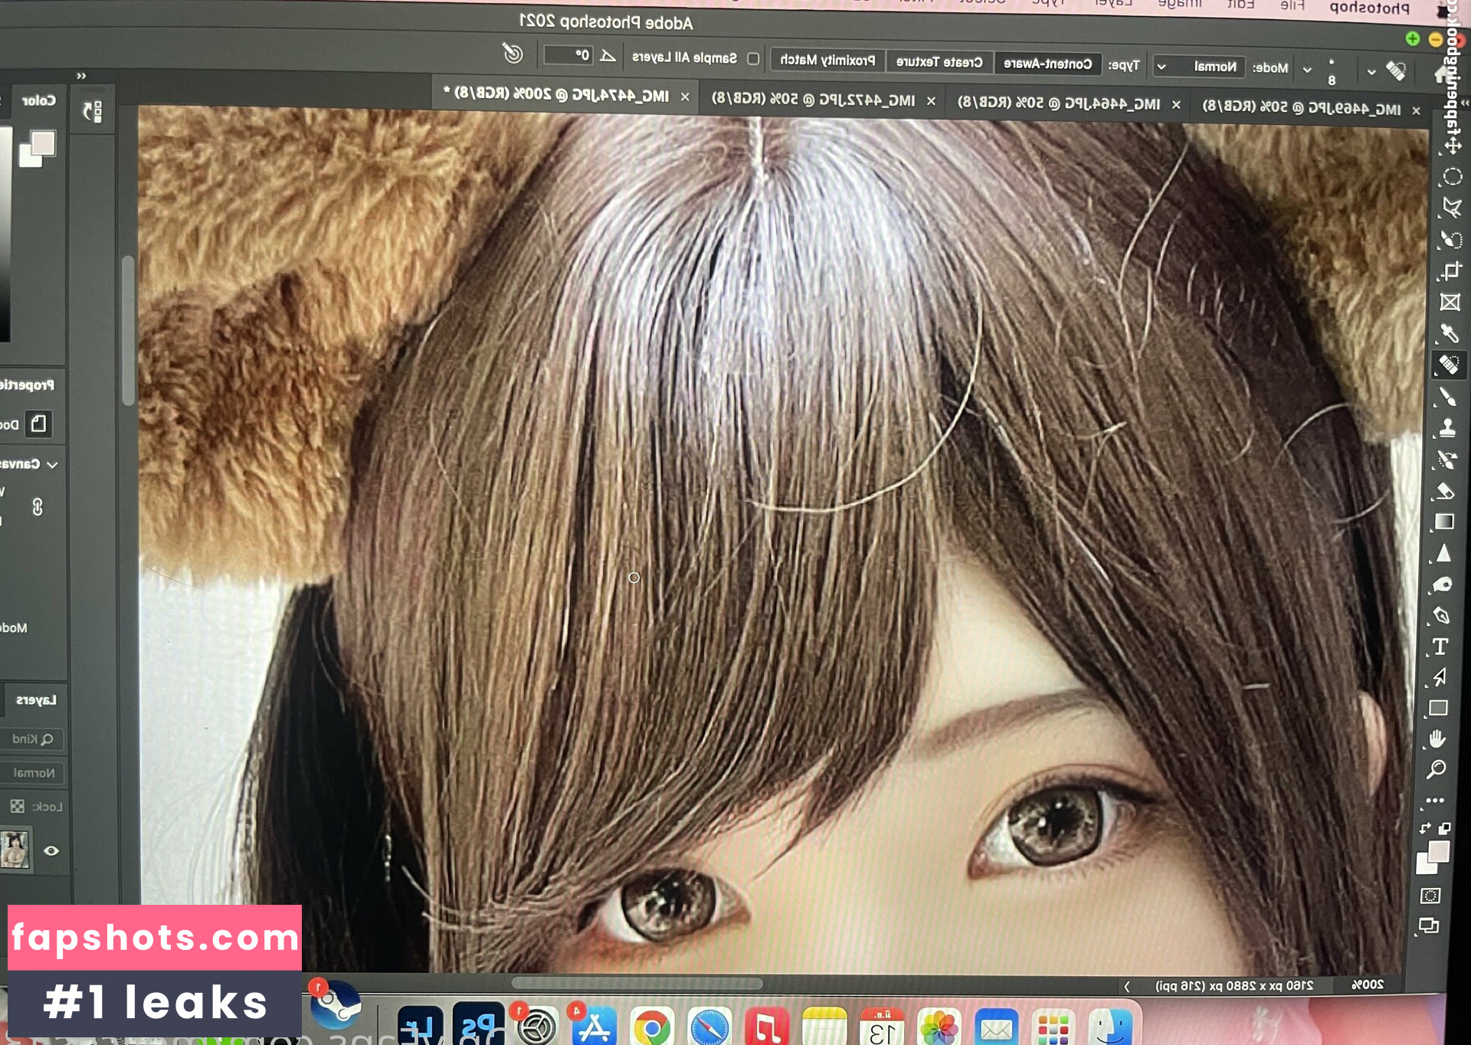Pick the Eraser tool
1471x1045 pixels.
[x=1445, y=490]
